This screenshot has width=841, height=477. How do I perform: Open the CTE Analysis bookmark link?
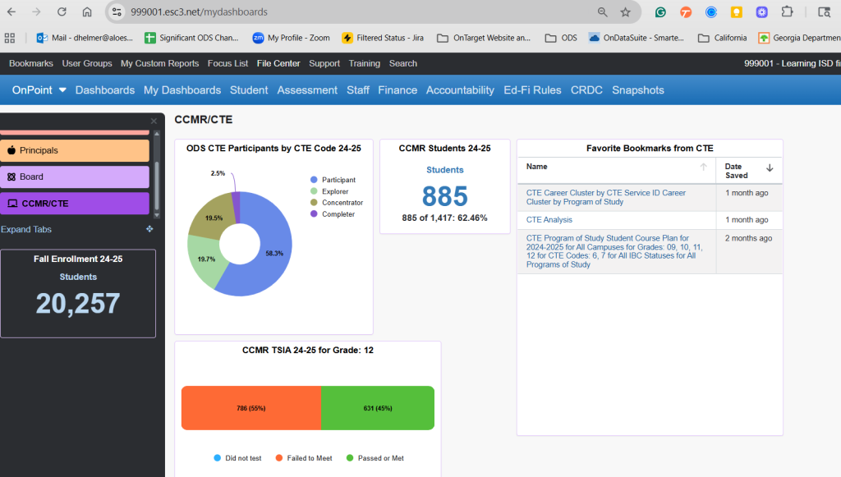(549, 220)
